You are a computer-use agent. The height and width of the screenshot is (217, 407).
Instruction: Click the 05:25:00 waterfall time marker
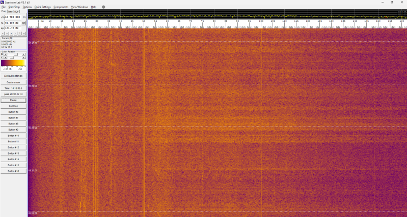33,213
